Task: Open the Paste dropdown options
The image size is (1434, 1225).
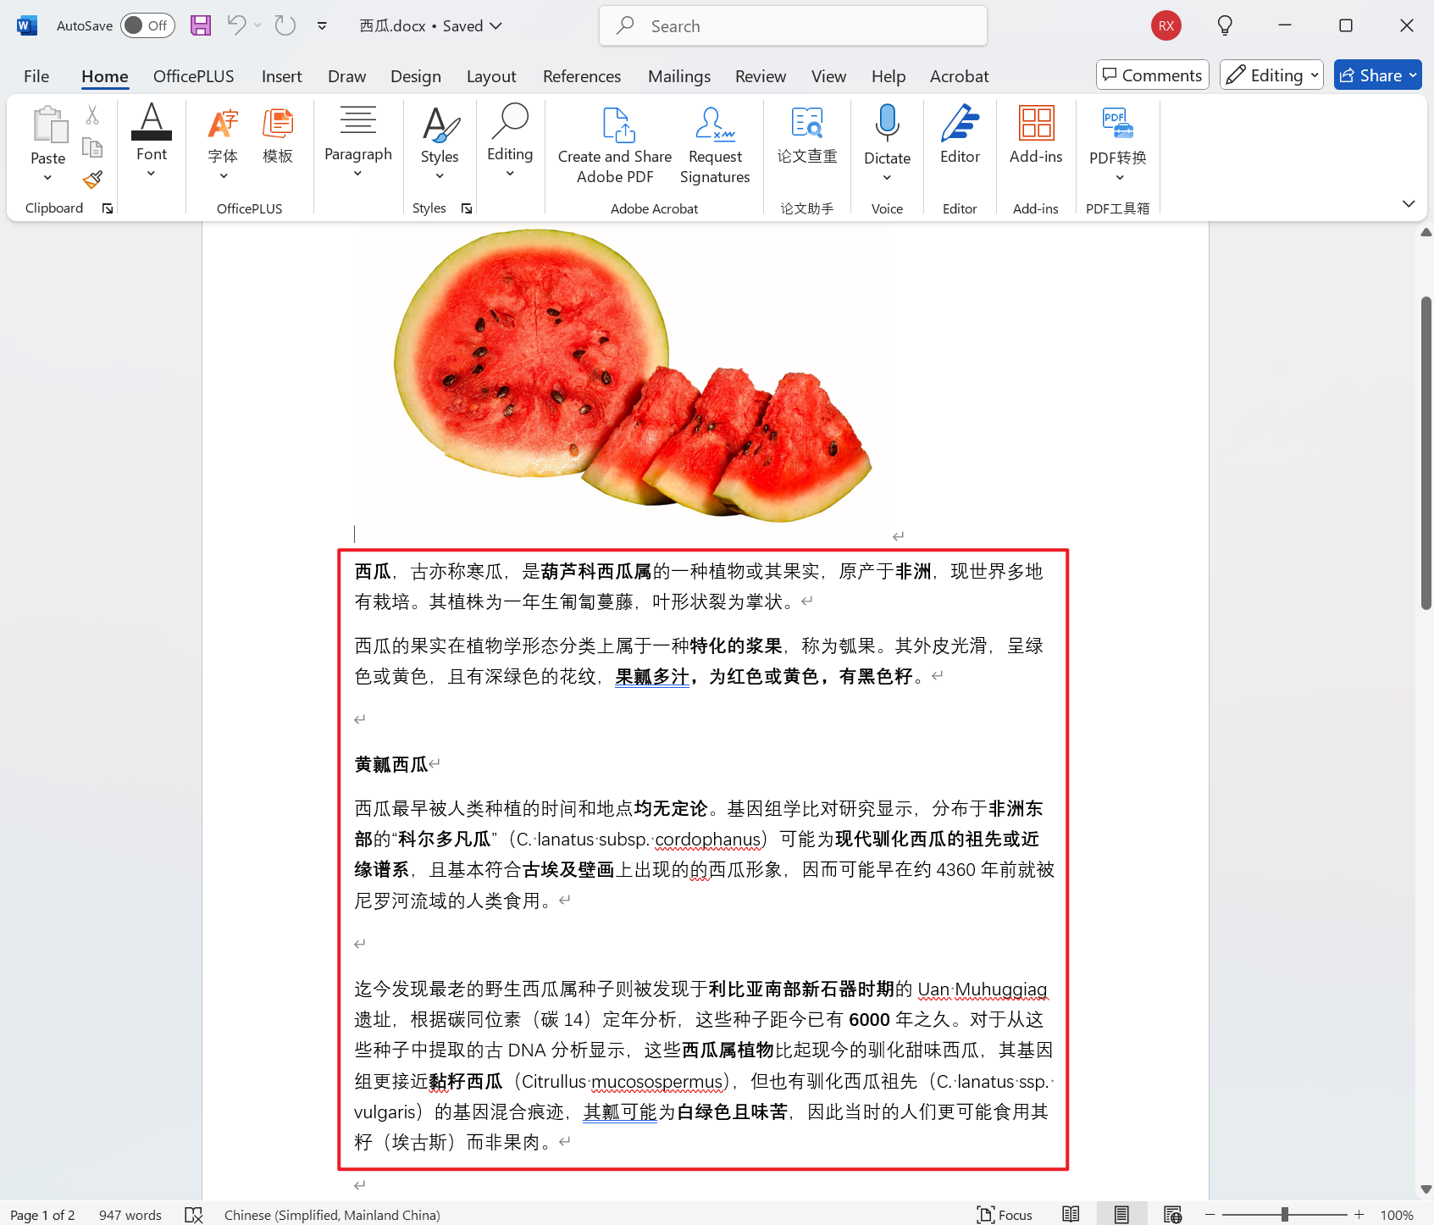Action: click(47, 177)
